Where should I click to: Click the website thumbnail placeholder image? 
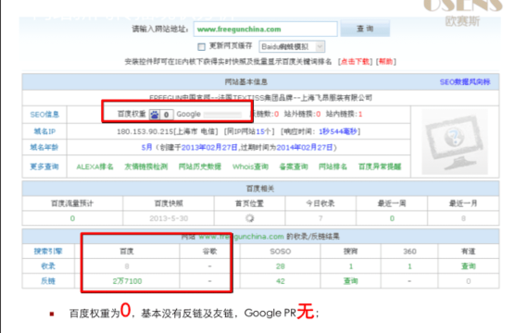[x=455, y=142]
